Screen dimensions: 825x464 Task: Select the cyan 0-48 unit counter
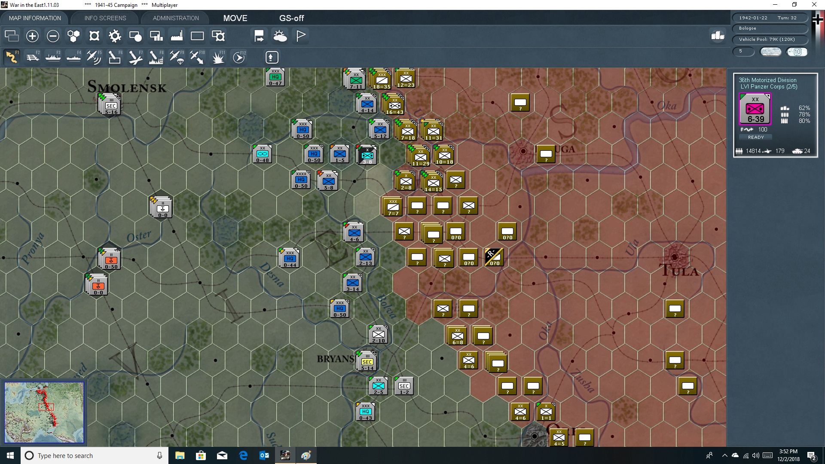(262, 154)
